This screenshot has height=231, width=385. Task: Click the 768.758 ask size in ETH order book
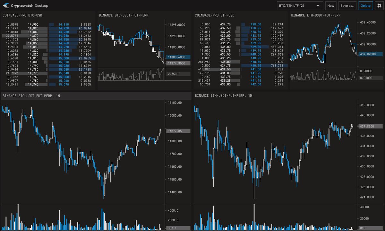tap(277, 66)
